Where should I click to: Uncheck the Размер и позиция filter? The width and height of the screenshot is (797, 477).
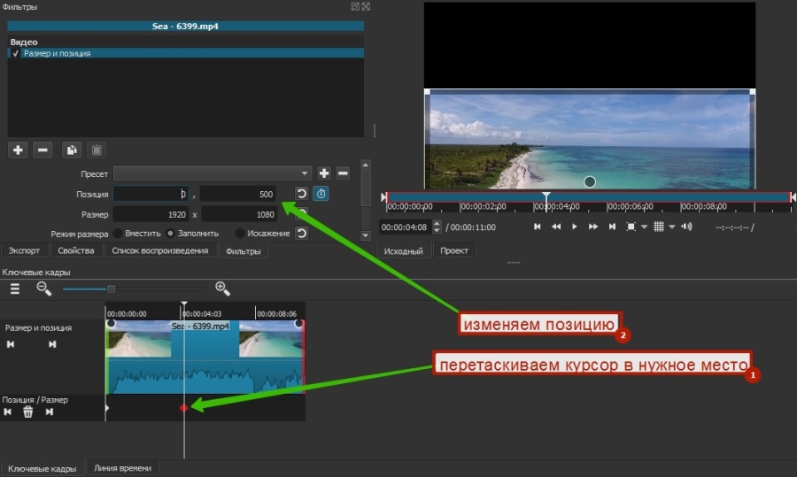(15, 54)
